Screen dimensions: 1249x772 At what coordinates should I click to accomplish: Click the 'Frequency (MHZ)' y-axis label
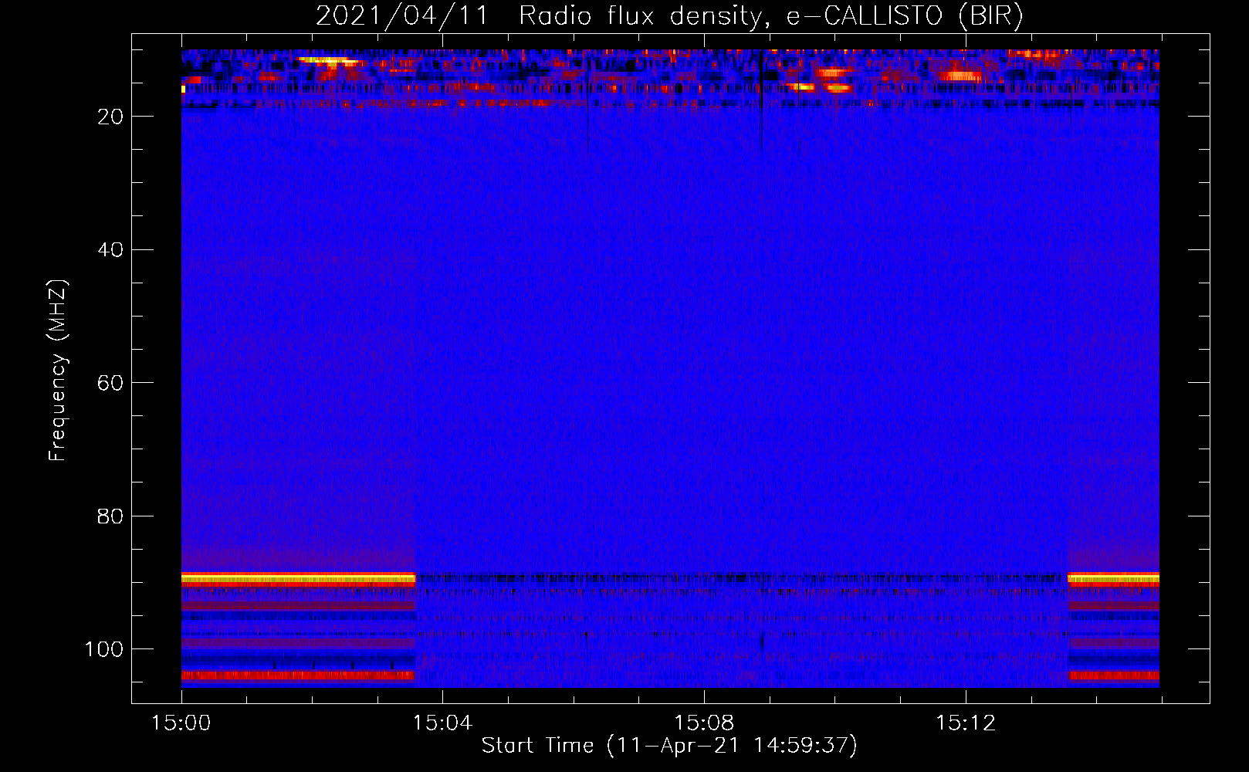pyautogui.click(x=59, y=370)
